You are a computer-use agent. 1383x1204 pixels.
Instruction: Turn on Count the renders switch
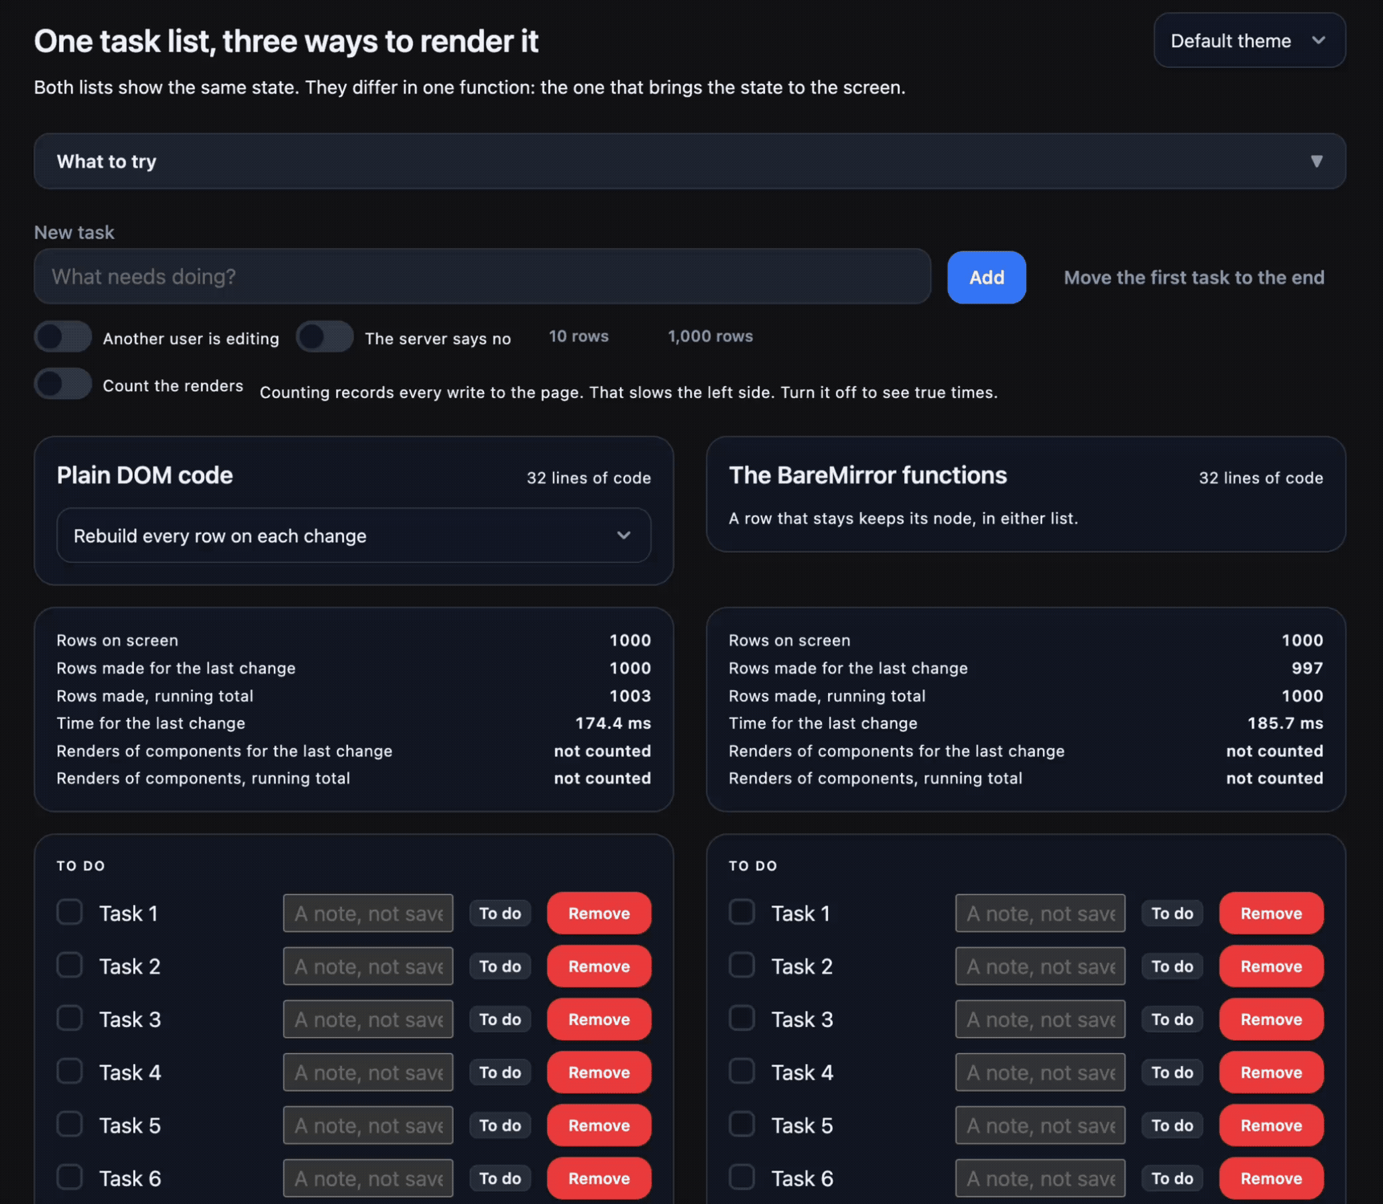click(x=63, y=385)
